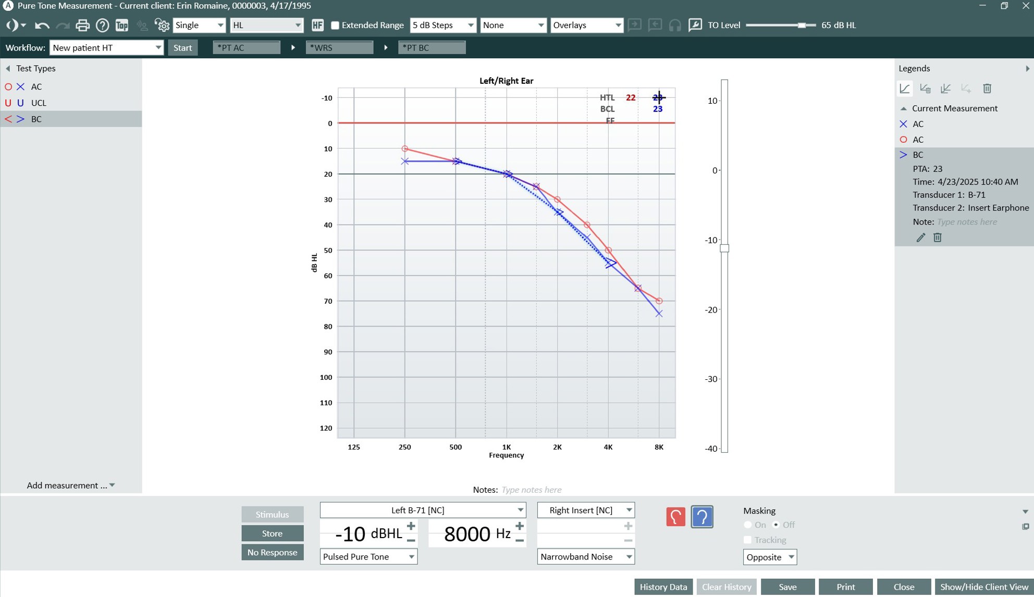Enable the Tracking checkbox

[x=748, y=540]
